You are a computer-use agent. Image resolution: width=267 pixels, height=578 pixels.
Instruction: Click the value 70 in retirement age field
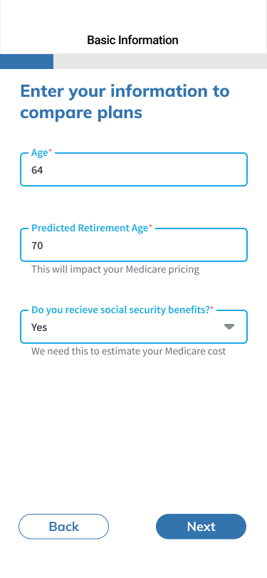click(37, 246)
